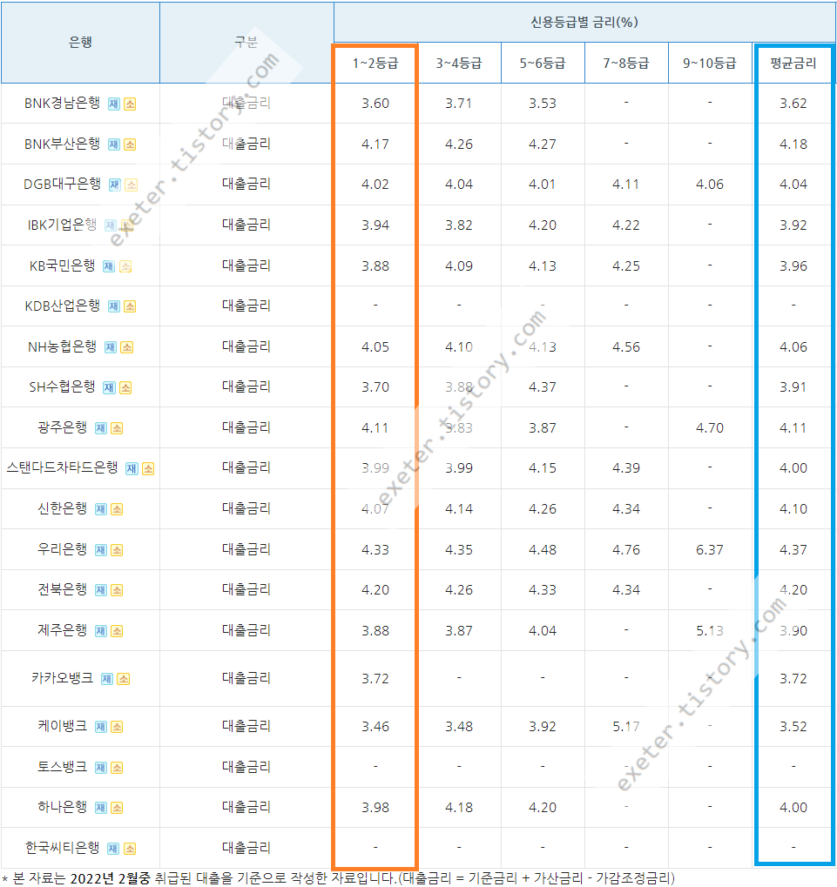This screenshot has width=837, height=887.
Task: Click the 소 icon beside KDB산업은행
Action: coord(130,306)
